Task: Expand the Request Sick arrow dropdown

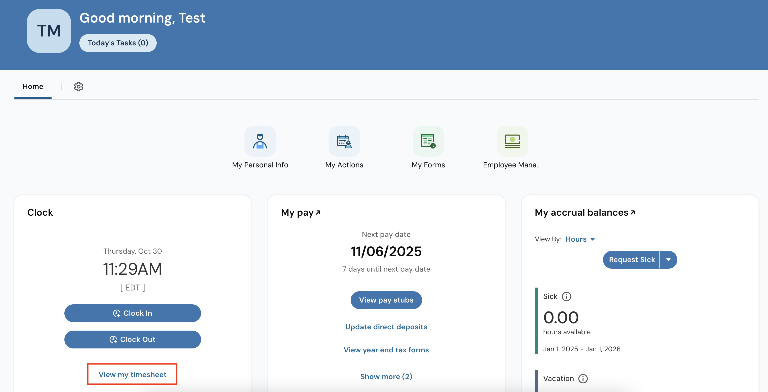Action: tap(668, 259)
